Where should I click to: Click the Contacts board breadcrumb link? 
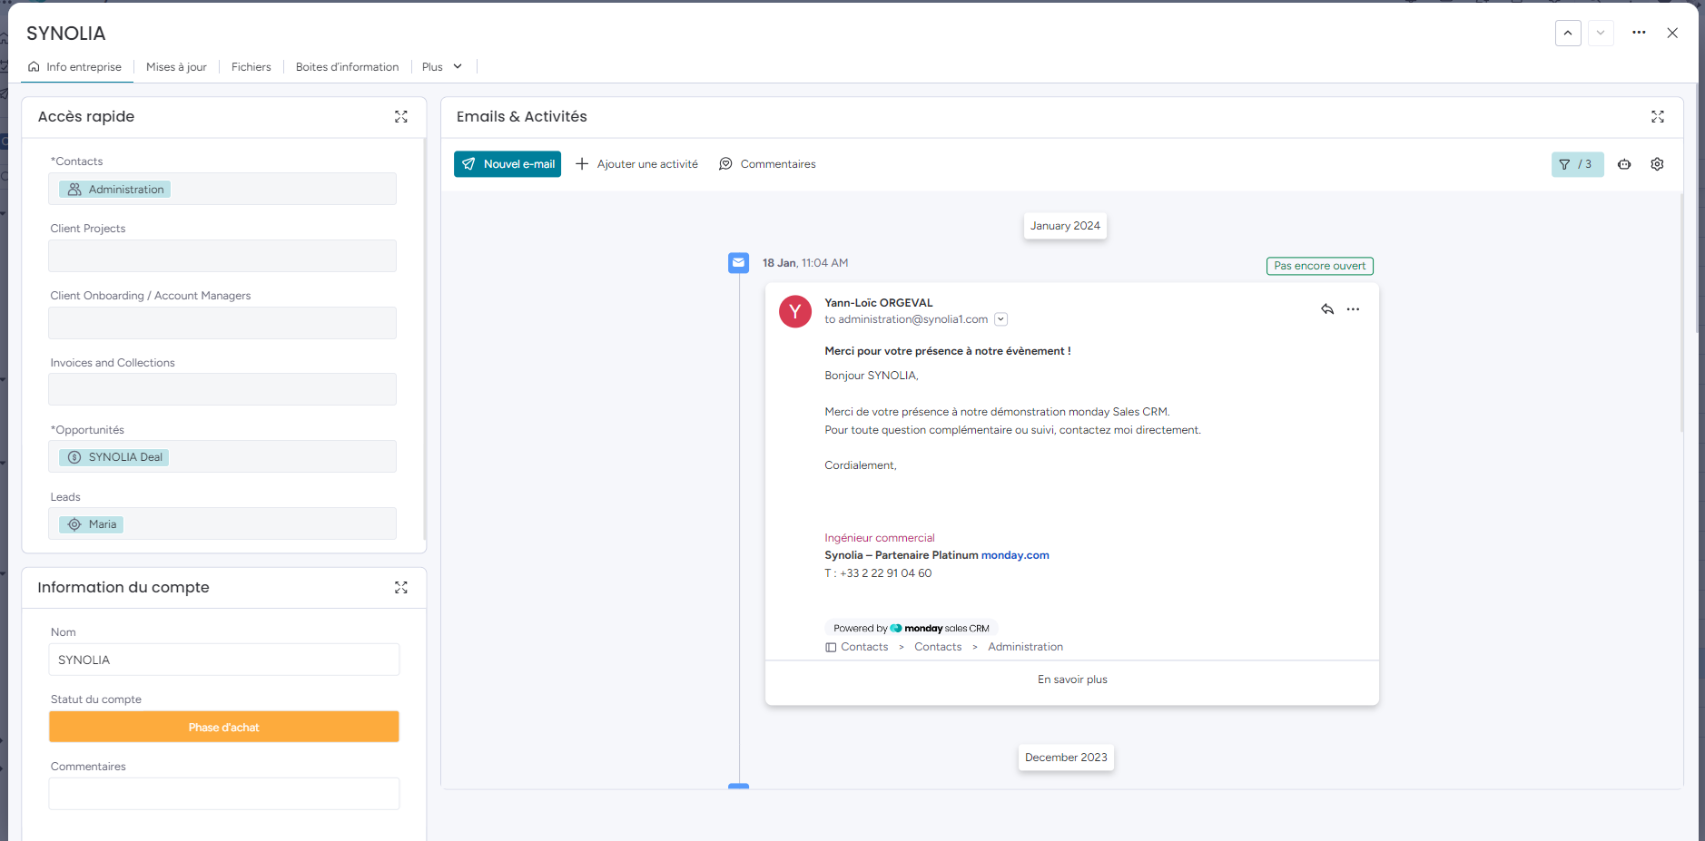click(857, 647)
